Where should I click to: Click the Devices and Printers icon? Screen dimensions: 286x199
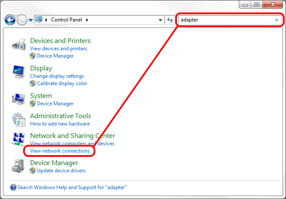pyautogui.click(x=18, y=44)
